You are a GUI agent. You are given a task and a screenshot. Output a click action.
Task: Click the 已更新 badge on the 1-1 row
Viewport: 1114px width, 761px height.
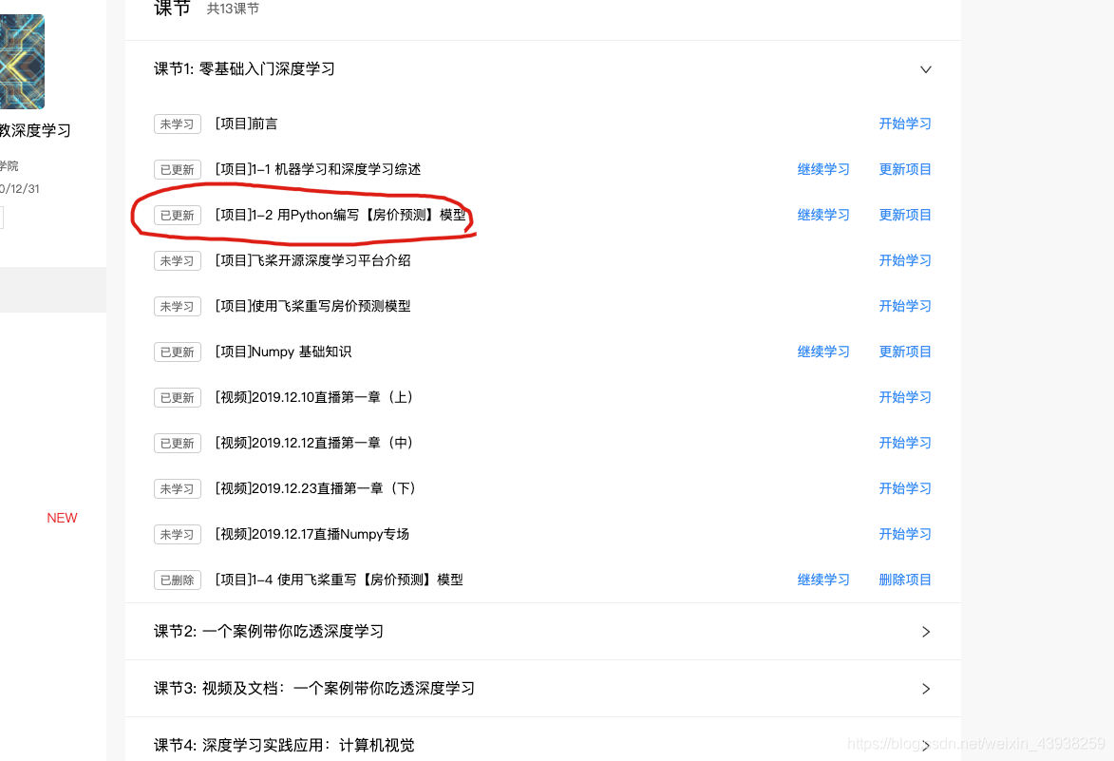coord(177,169)
